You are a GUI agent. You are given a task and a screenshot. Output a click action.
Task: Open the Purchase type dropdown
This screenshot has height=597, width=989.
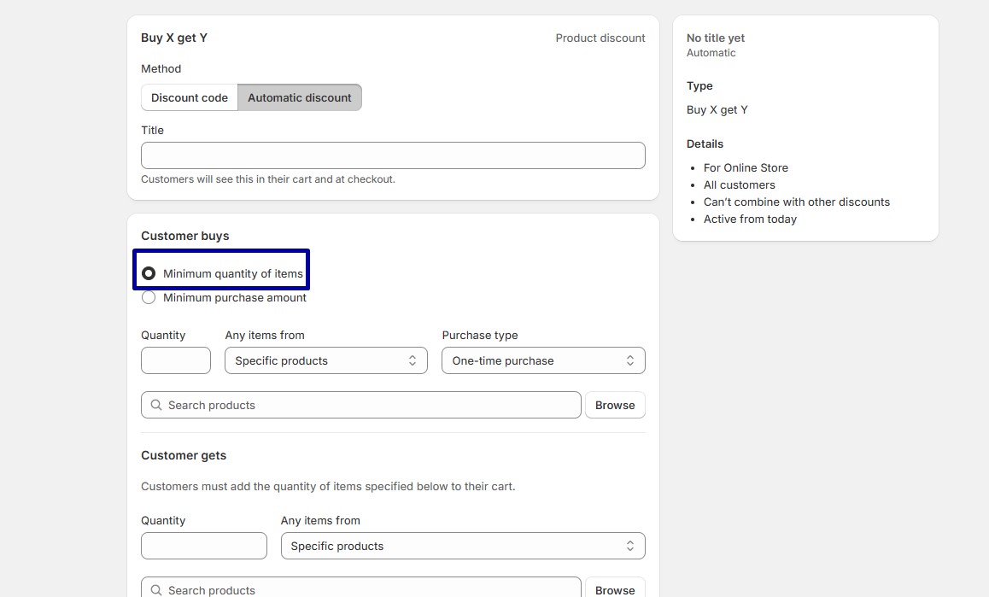pos(543,360)
